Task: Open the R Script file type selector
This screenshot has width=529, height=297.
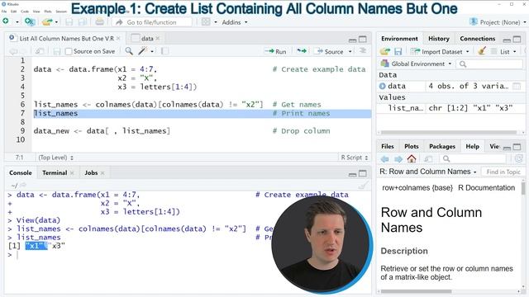Action: [x=354, y=158]
